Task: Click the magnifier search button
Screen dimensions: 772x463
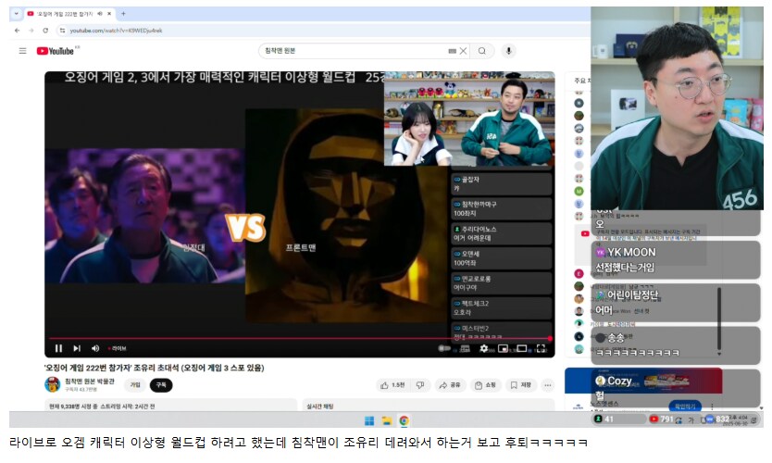Action: coord(482,51)
